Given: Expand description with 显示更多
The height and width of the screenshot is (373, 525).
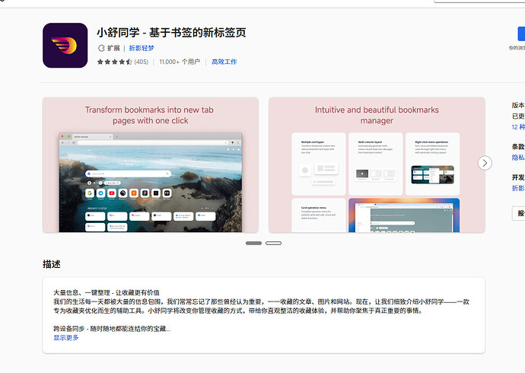Looking at the screenshot, I should [66, 337].
